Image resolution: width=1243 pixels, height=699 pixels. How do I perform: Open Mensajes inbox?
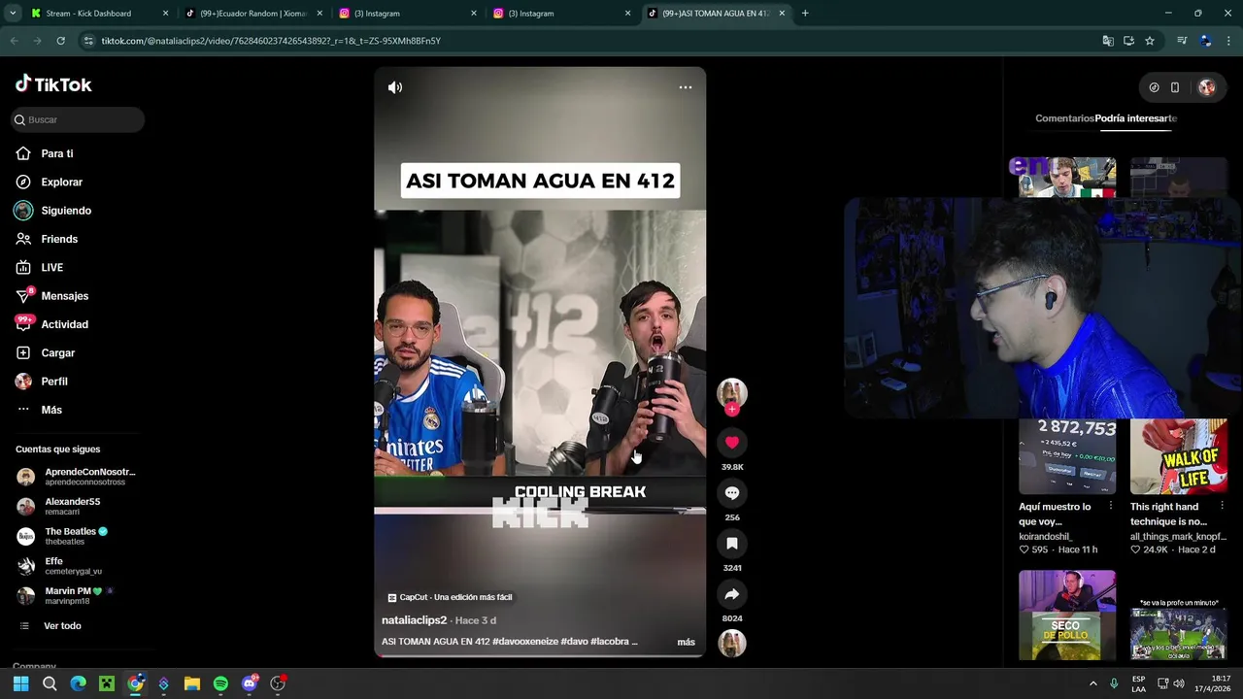64,296
